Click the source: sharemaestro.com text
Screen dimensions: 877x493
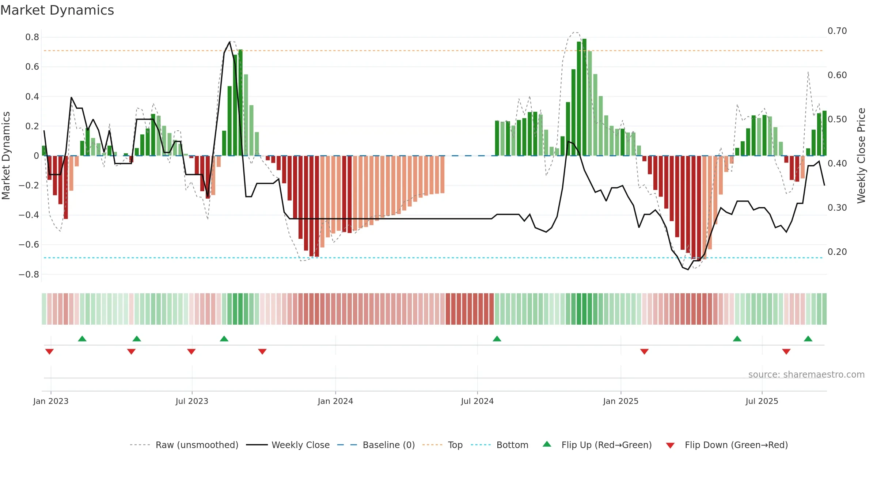806,374
